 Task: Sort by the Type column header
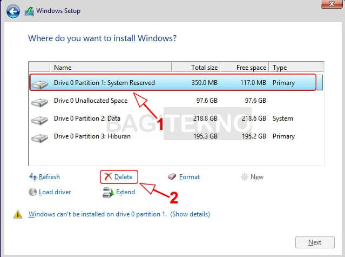[x=296, y=67]
